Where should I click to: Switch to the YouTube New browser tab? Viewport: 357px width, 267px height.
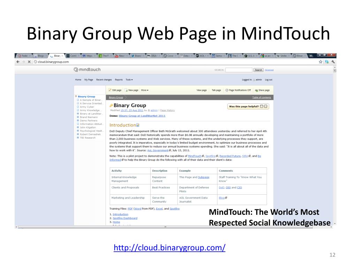point(121,56)
